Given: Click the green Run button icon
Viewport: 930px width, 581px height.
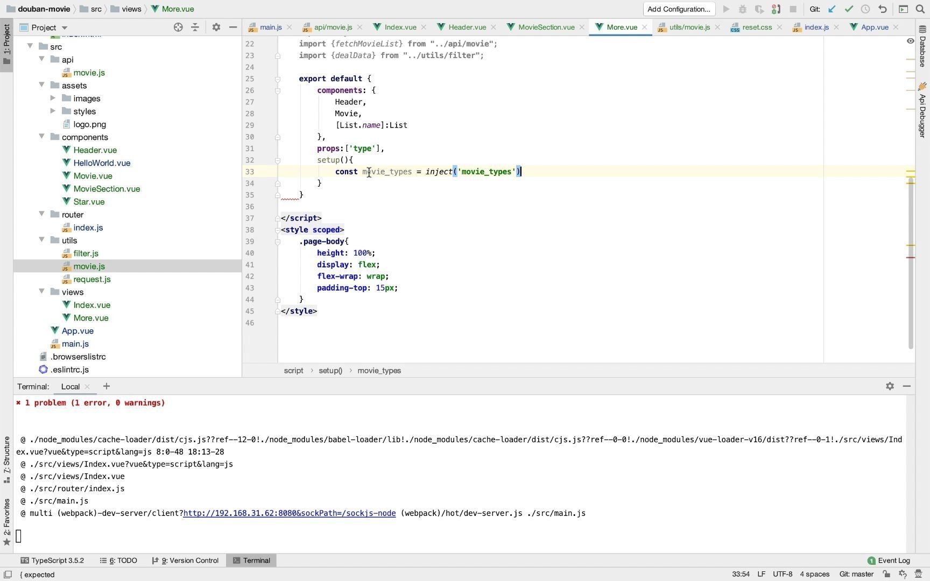Looking at the screenshot, I should [x=726, y=9].
